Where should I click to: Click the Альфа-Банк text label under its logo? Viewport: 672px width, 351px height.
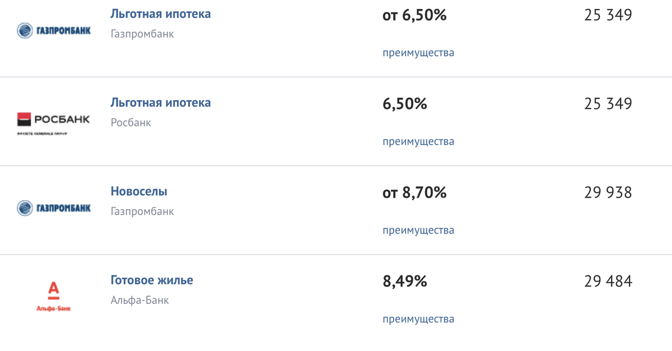pyautogui.click(x=54, y=307)
